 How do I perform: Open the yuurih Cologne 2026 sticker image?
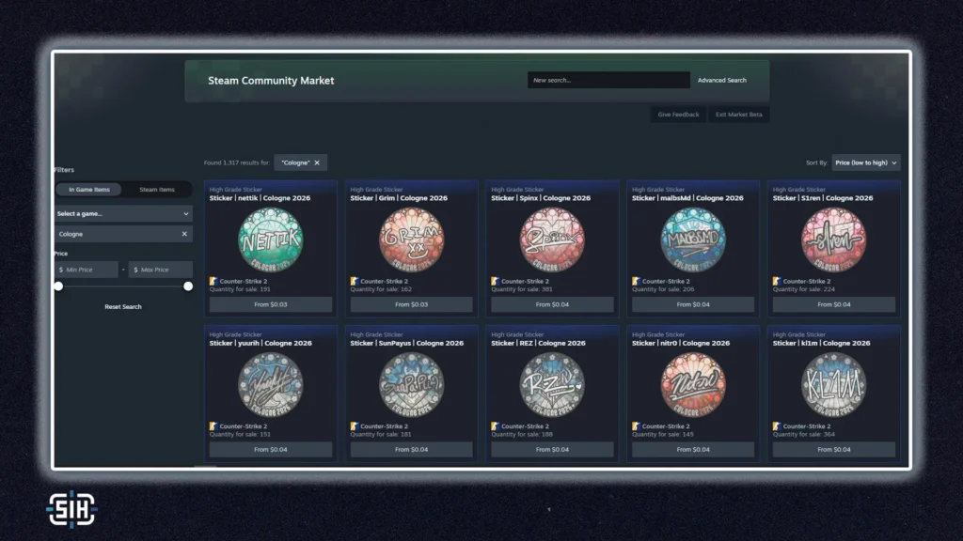coord(270,384)
